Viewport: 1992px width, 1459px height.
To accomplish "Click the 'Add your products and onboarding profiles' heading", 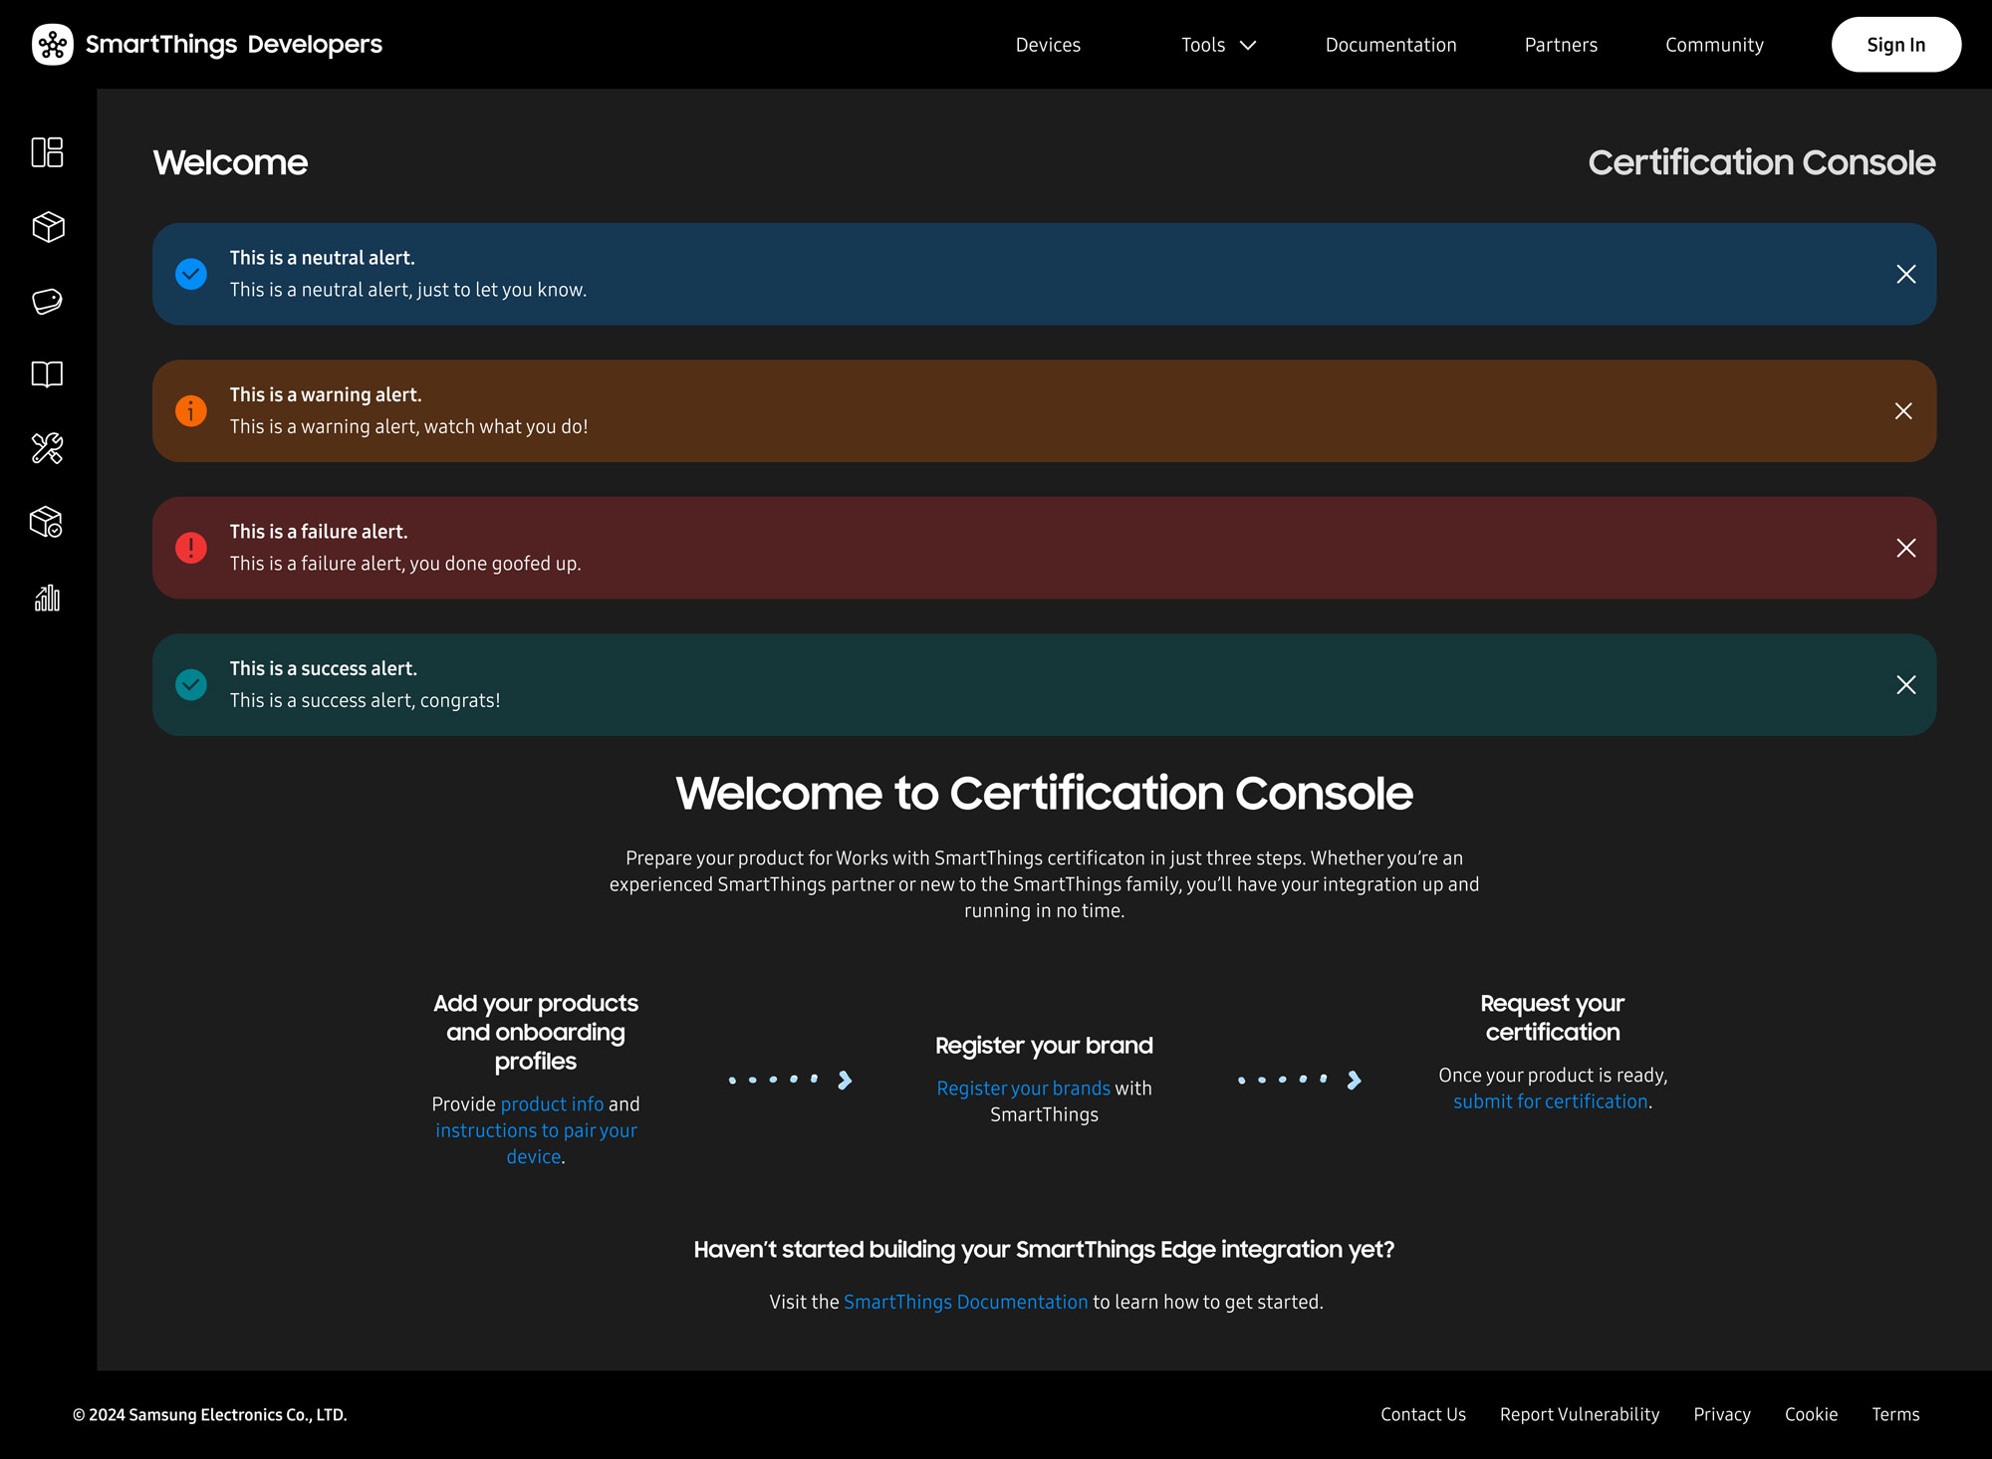I will click(536, 1032).
